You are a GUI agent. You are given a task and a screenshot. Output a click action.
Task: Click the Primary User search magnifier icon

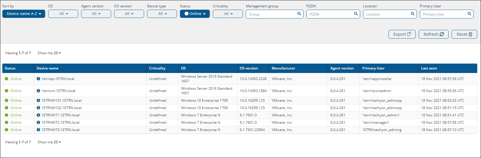tap(469, 14)
